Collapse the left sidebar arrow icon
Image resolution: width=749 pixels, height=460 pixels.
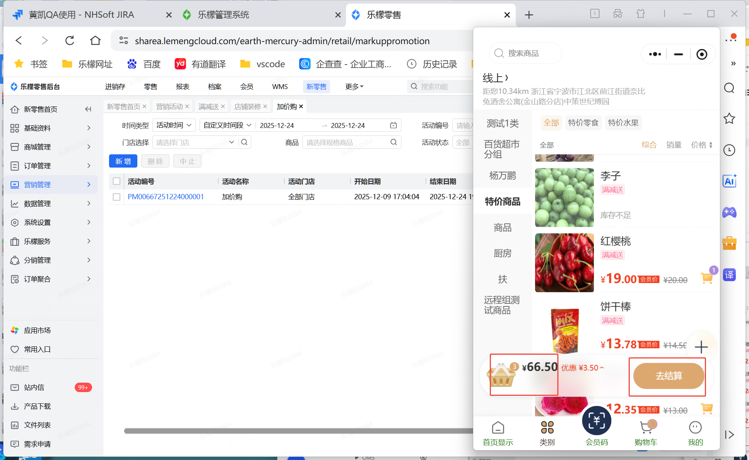coord(88,109)
